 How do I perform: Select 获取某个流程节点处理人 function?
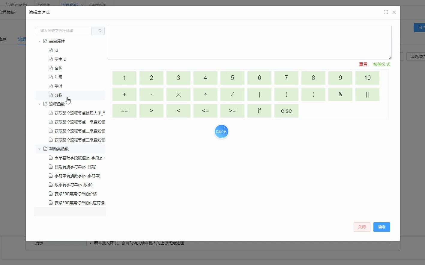tap(79, 113)
